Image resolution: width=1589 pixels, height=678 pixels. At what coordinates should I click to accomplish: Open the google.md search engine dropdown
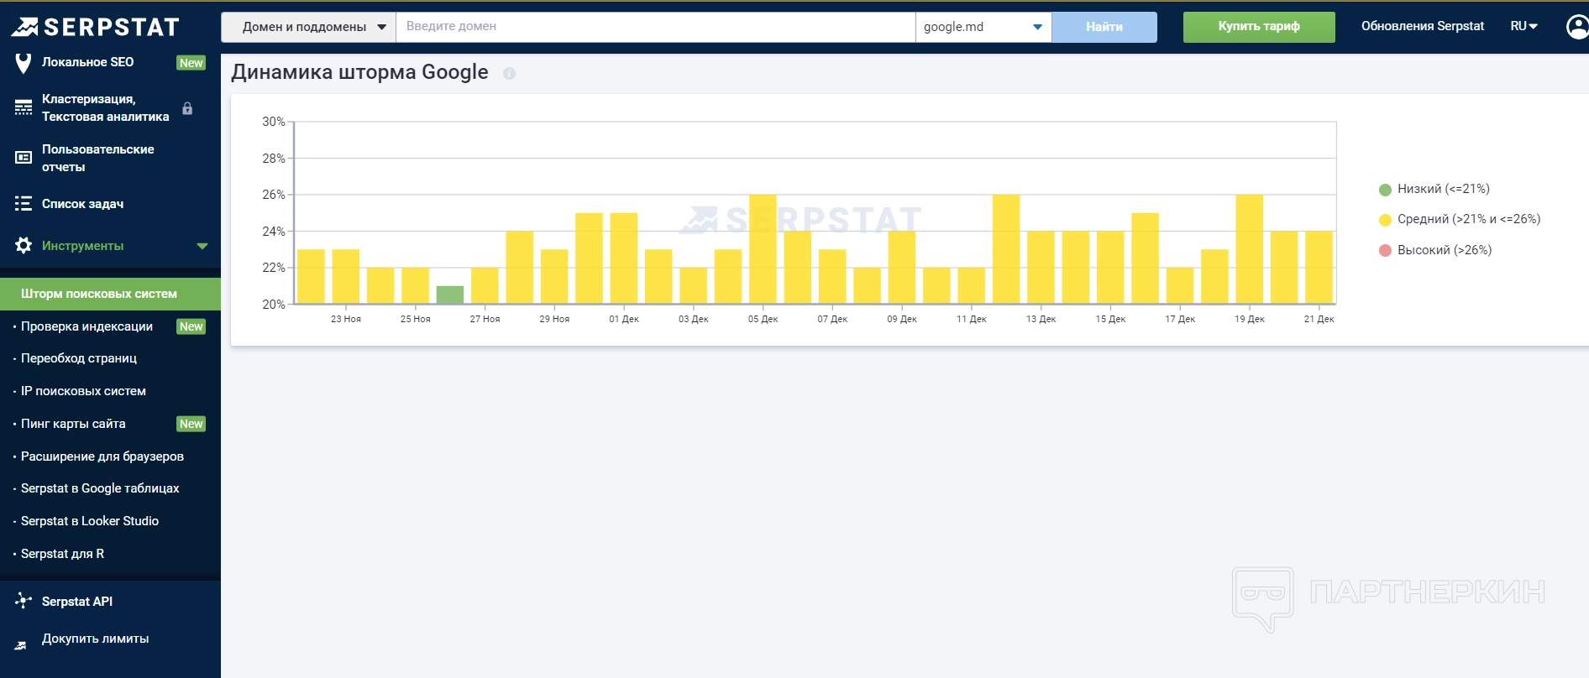[983, 27]
